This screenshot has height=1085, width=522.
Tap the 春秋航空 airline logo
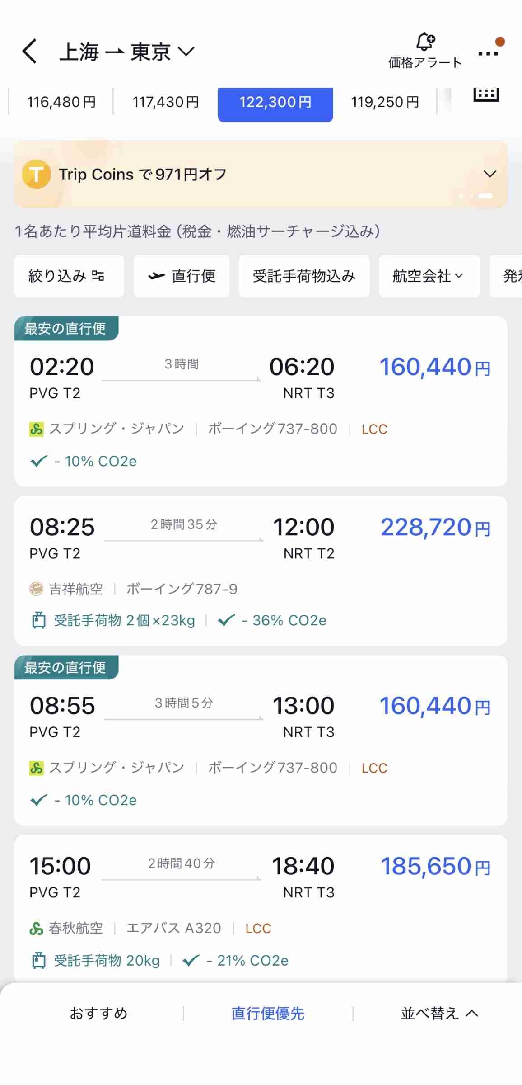coord(37,928)
